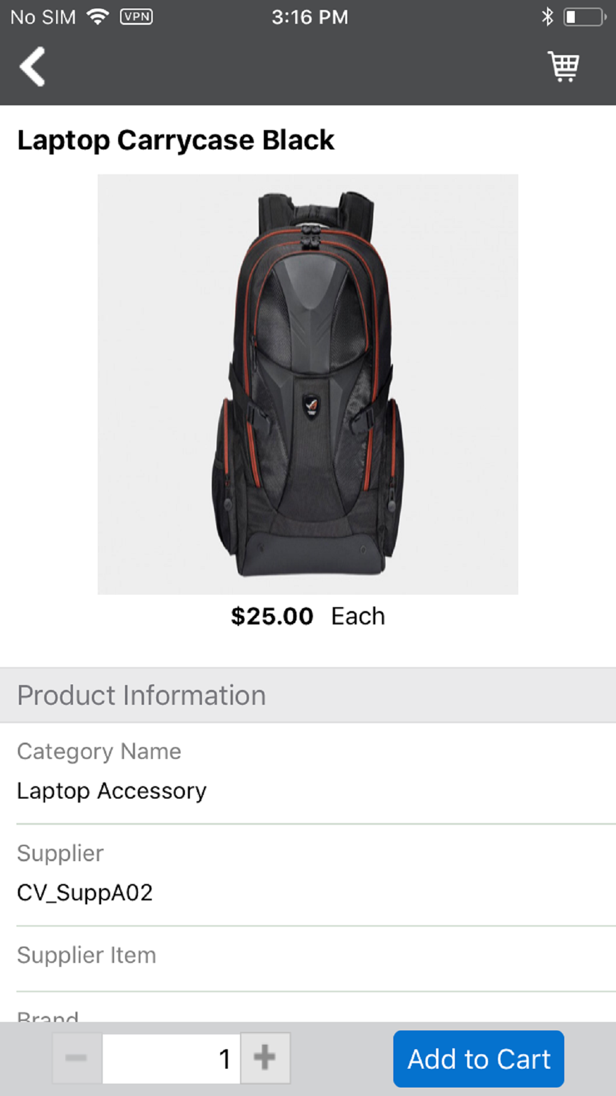Tap the Add to Cart button
616x1096 pixels.
tap(479, 1058)
